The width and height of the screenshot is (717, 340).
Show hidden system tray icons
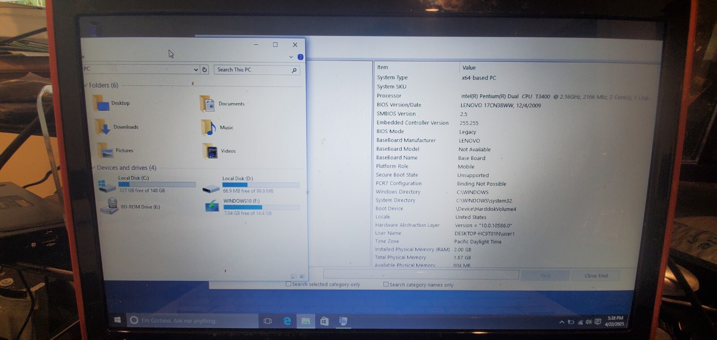(x=562, y=322)
